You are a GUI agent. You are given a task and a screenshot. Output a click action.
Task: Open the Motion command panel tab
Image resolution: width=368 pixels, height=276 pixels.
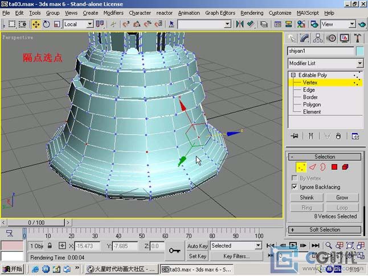[331, 38]
